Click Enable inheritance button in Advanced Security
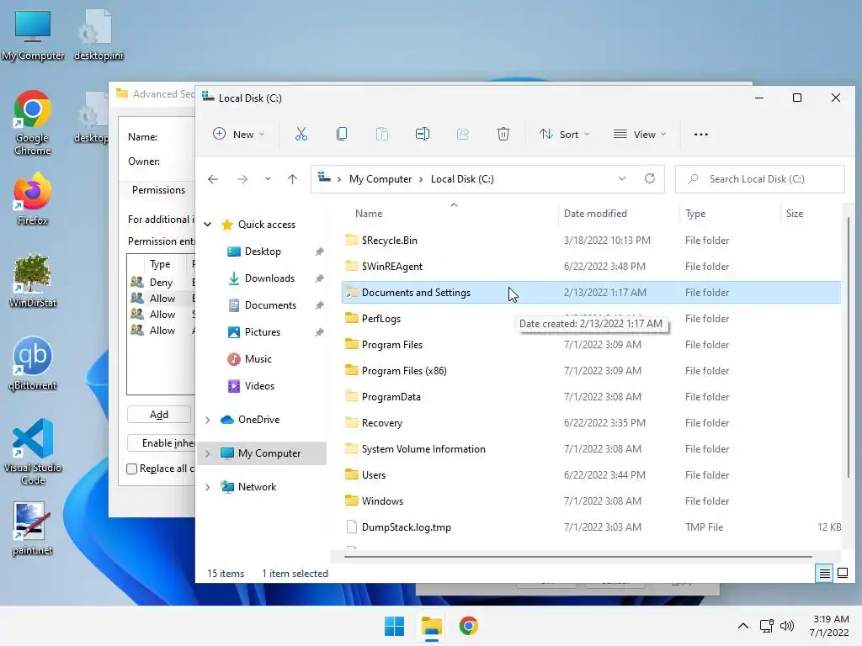The width and height of the screenshot is (862, 646). click(x=161, y=443)
